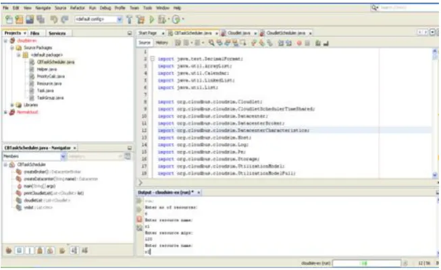Switch to the Files tab
Image resolution: width=441 pixels, height=270 pixels.
pos(35,33)
